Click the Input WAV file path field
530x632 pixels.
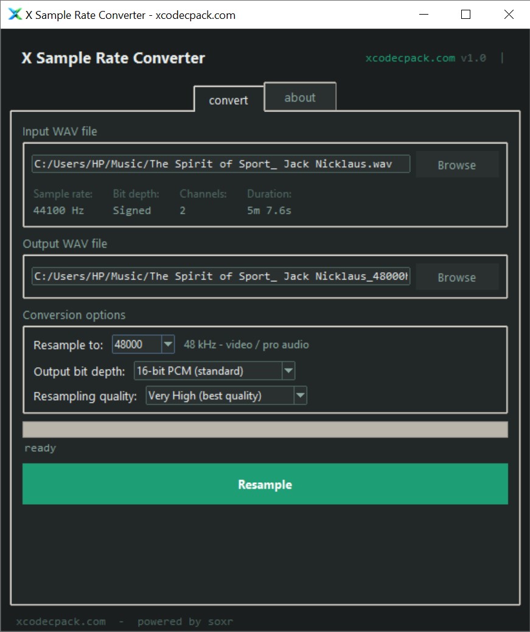point(221,164)
